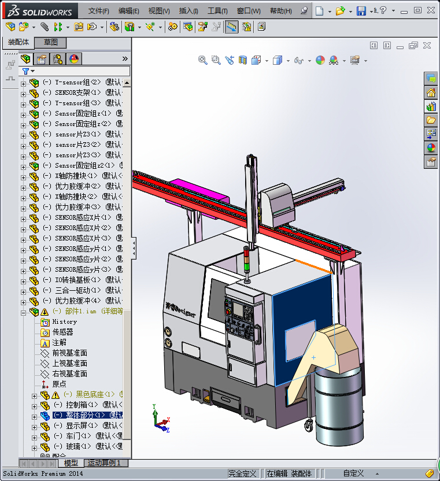Click the orange edge on machine top
Screen dimensions: 440x481
(x=314, y=267)
